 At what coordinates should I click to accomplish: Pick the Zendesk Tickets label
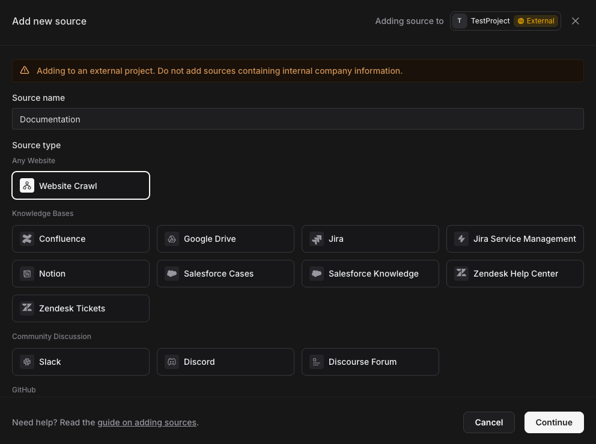pos(72,308)
